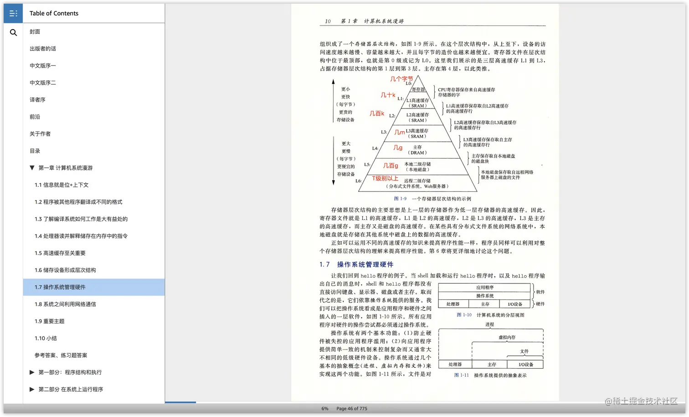
Task: Expand 第一部分: 程序结构和执行 triangle
Action: 32,372
